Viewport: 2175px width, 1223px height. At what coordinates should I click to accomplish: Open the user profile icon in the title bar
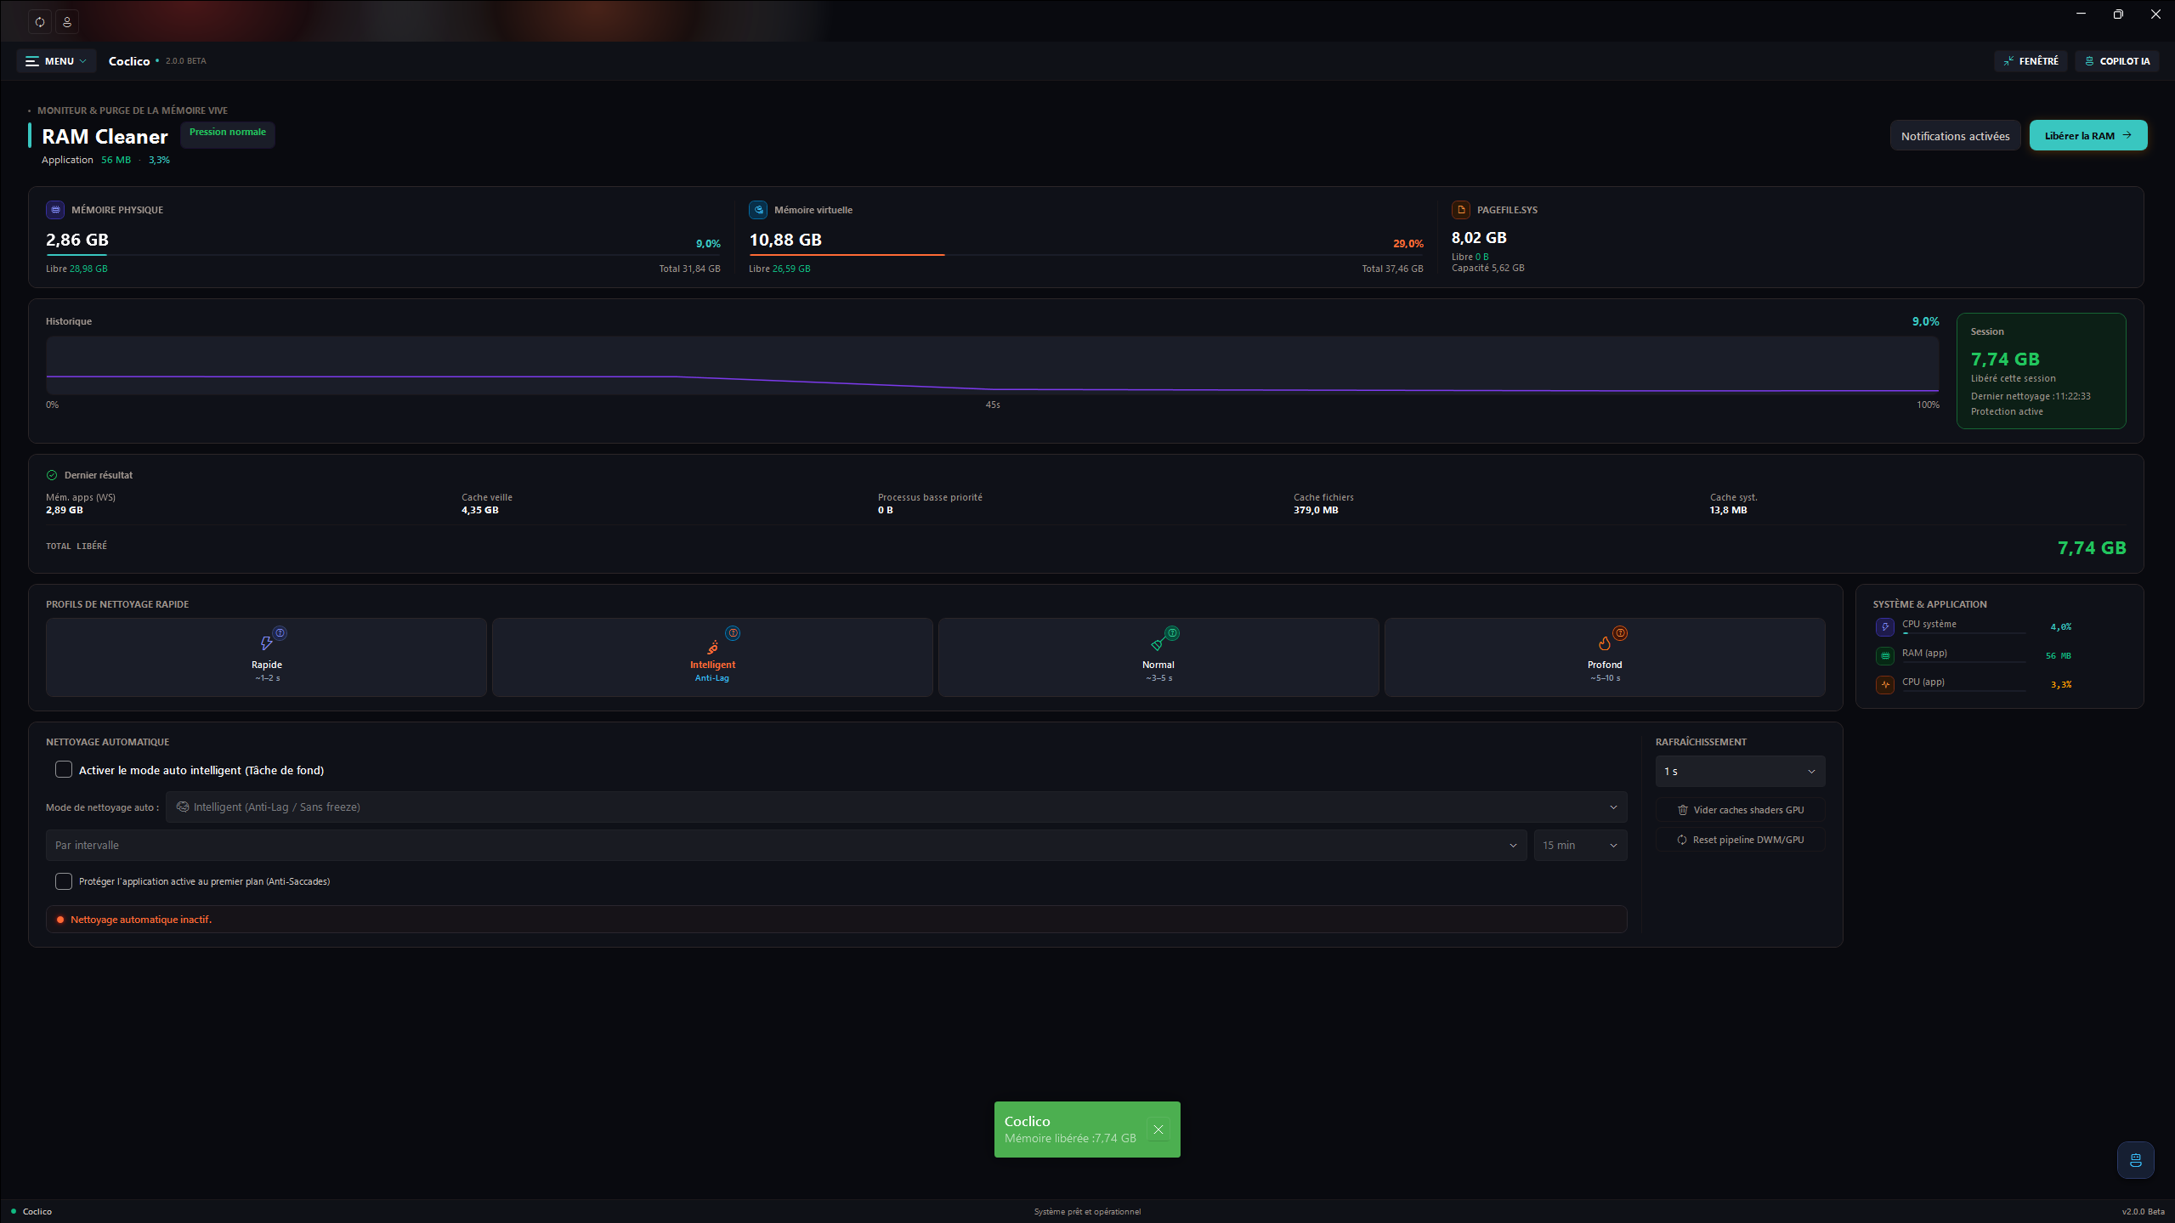click(x=67, y=21)
